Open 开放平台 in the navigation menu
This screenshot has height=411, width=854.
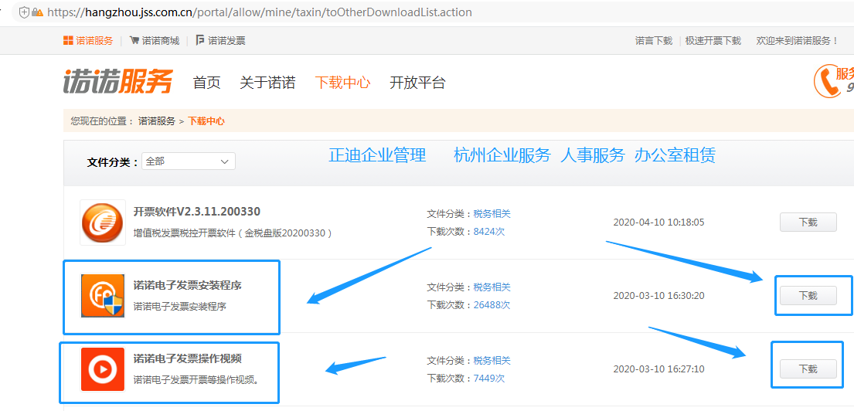[x=418, y=83]
